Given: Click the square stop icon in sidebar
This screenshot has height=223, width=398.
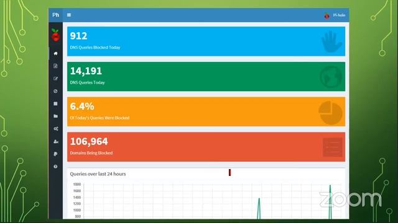Looking at the screenshot, I should (55, 103).
